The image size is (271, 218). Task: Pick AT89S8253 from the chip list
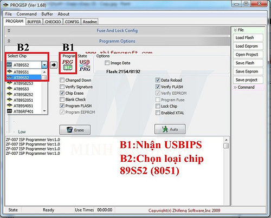click(24, 83)
